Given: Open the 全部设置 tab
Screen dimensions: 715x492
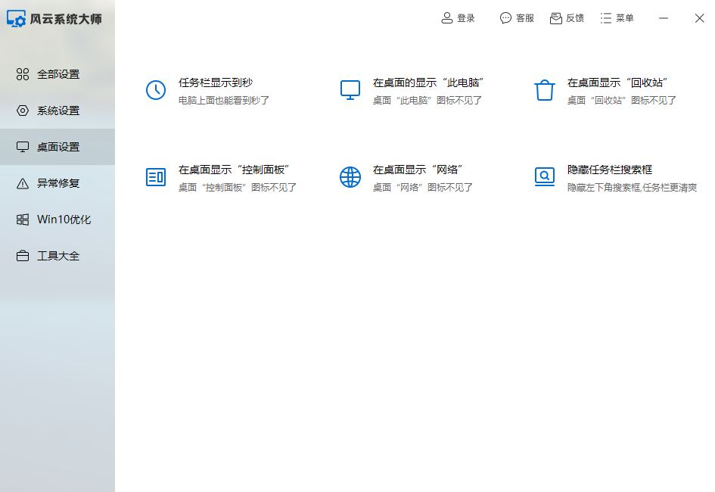Looking at the screenshot, I should [x=58, y=74].
